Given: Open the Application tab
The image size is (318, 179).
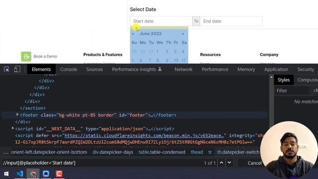Looking at the screenshot, I should (x=276, y=69).
